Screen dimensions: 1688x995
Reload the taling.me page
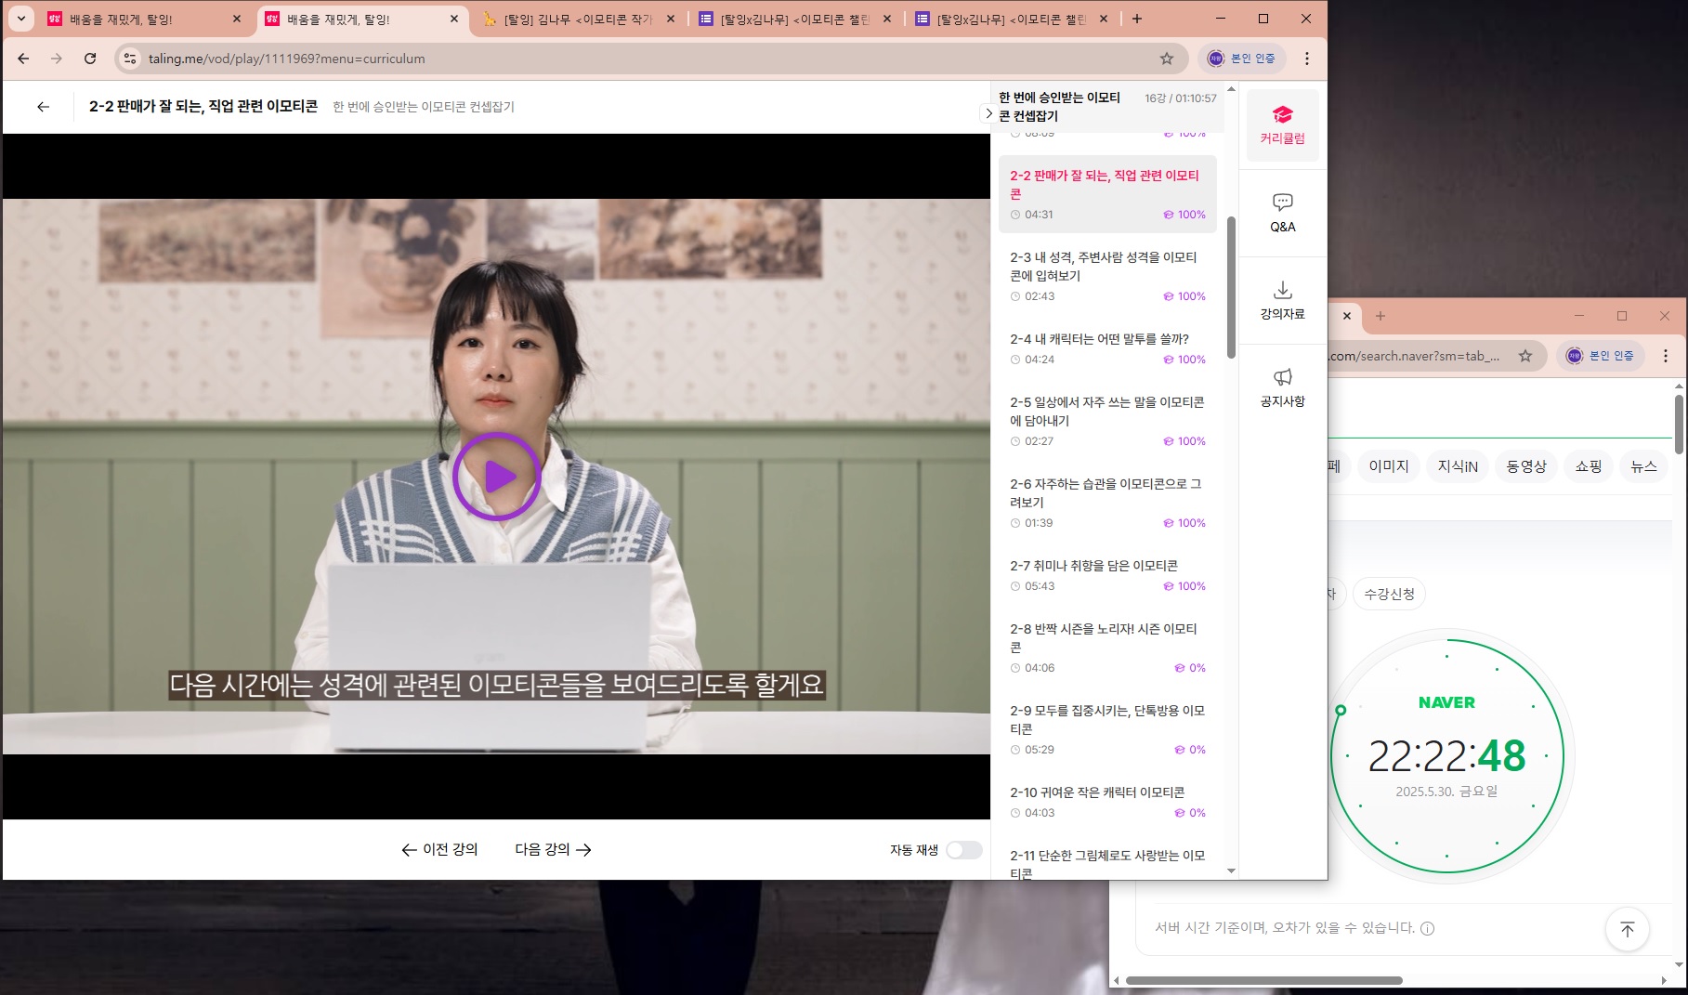pyautogui.click(x=90, y=59)
